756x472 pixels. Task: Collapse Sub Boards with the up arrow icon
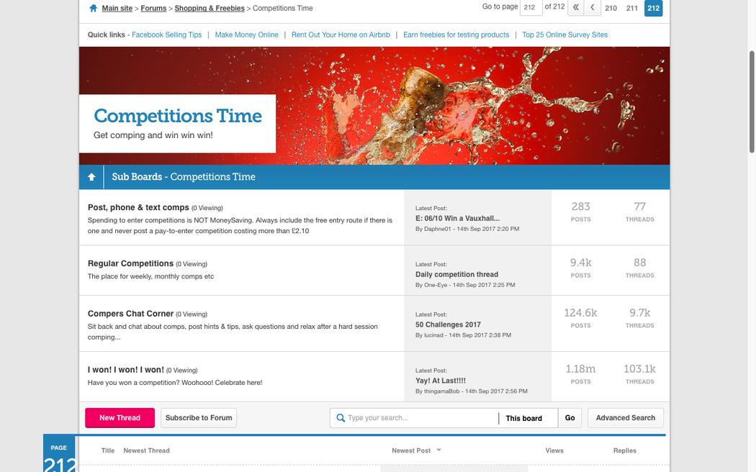click(91, 177)
